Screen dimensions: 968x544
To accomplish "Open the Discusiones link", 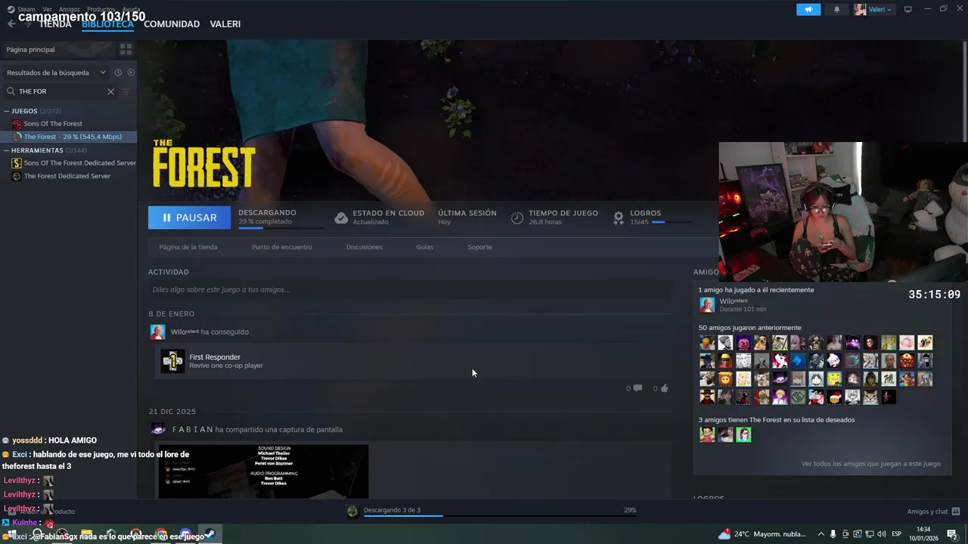I will [365, 247].
